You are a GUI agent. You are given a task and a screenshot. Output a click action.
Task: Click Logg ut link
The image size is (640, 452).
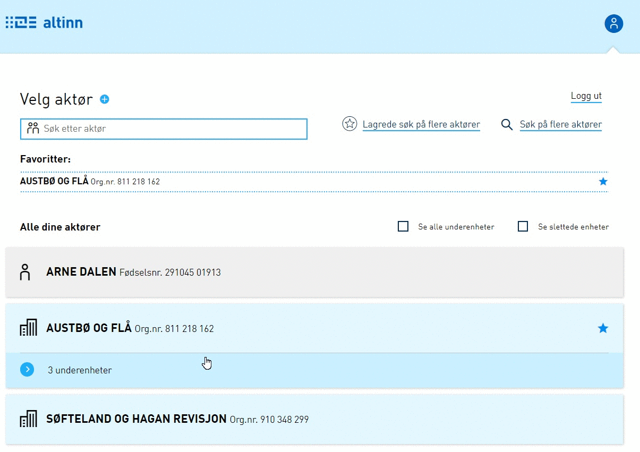586,96
